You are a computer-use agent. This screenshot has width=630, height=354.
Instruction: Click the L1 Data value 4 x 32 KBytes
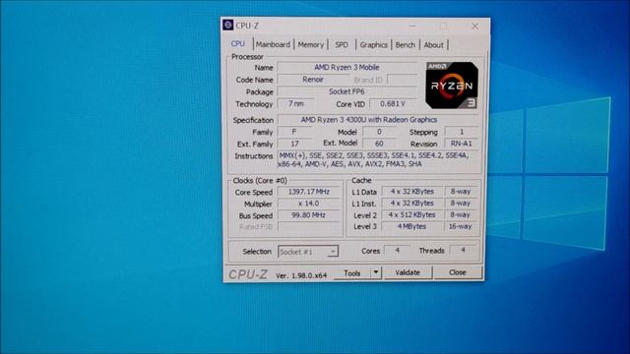[x=412, y=192]
